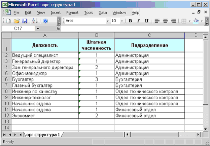Go to previous sheet tab arrow
This screenshot has height=146, width=210.
coord(10,135)
